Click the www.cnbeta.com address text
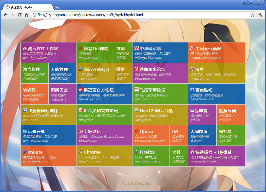This screenshot has width=266, height=192. click(35, 161)
